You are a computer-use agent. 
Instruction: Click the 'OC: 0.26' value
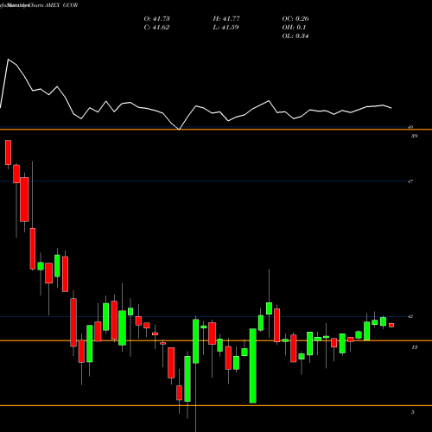[295, 19]
